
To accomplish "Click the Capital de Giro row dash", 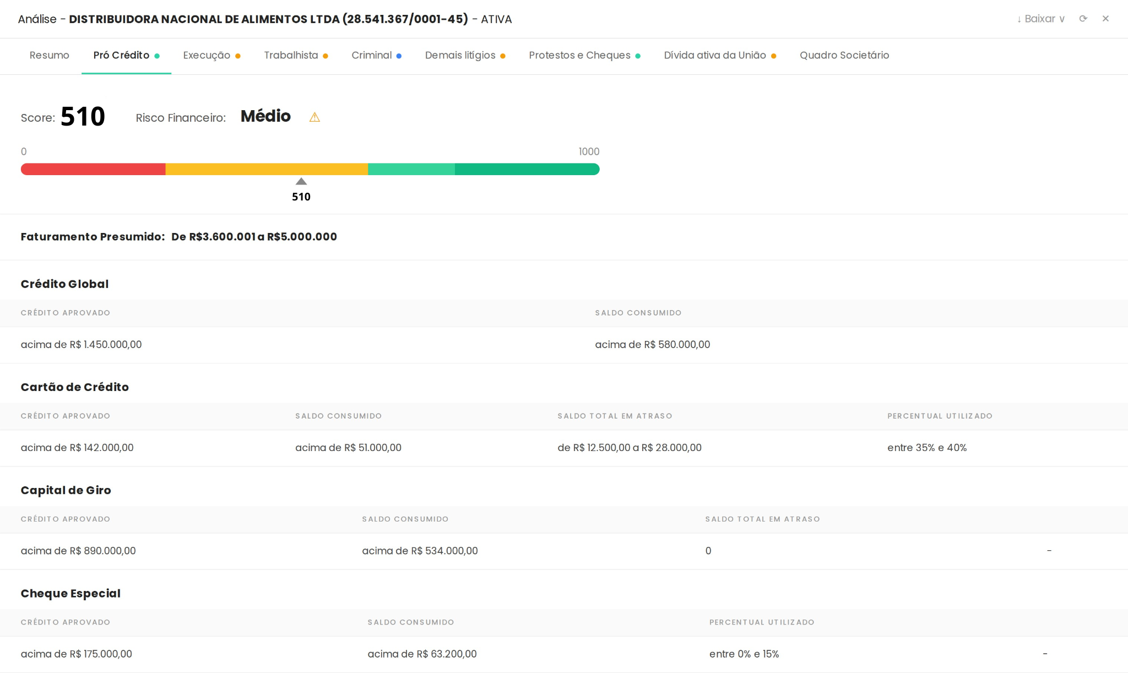I will [x=1049, y=551].
